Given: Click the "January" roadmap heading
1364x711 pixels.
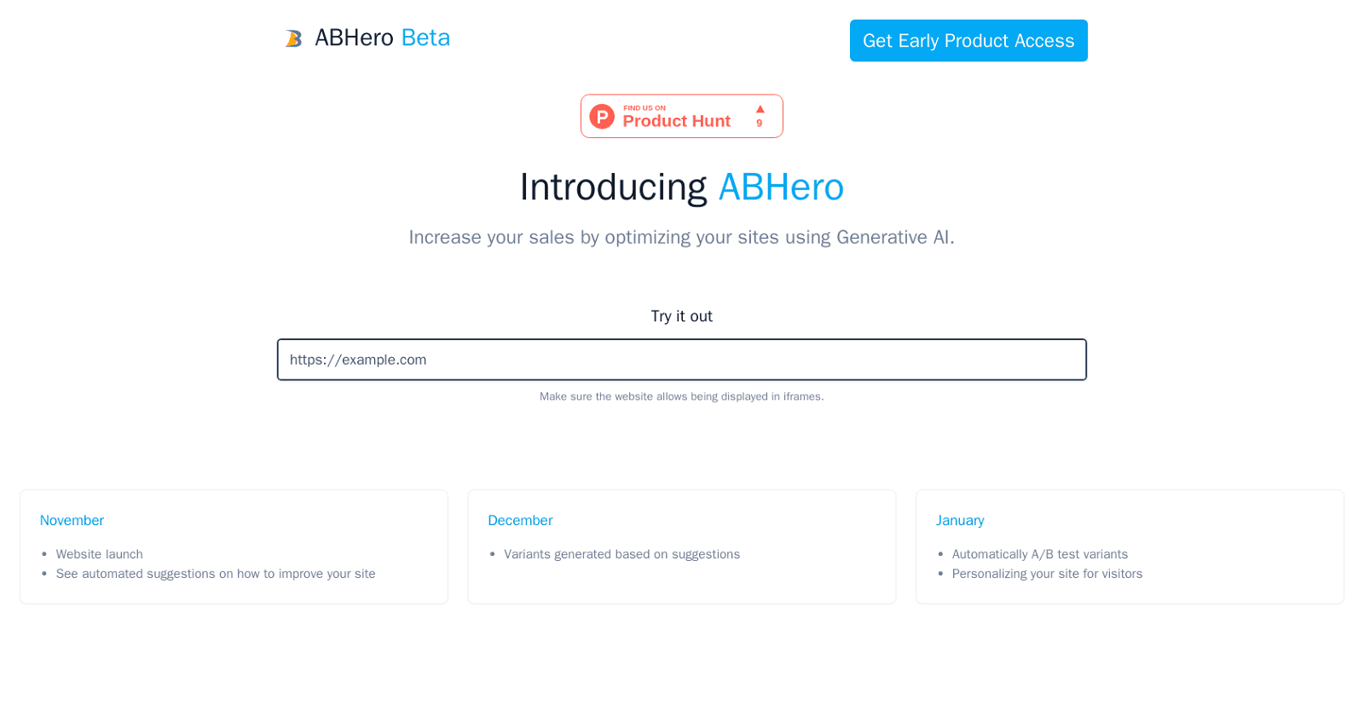Looking at the screenshot, I should 960,520.
